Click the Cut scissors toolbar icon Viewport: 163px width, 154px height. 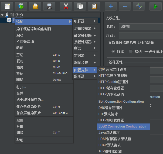pyautogui.click(x=66, y=6)
